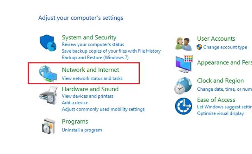Viewport: 252px width, 154px height.
Task: Open Appearance and Personalization monitor icon
Action: pos(184,64)
